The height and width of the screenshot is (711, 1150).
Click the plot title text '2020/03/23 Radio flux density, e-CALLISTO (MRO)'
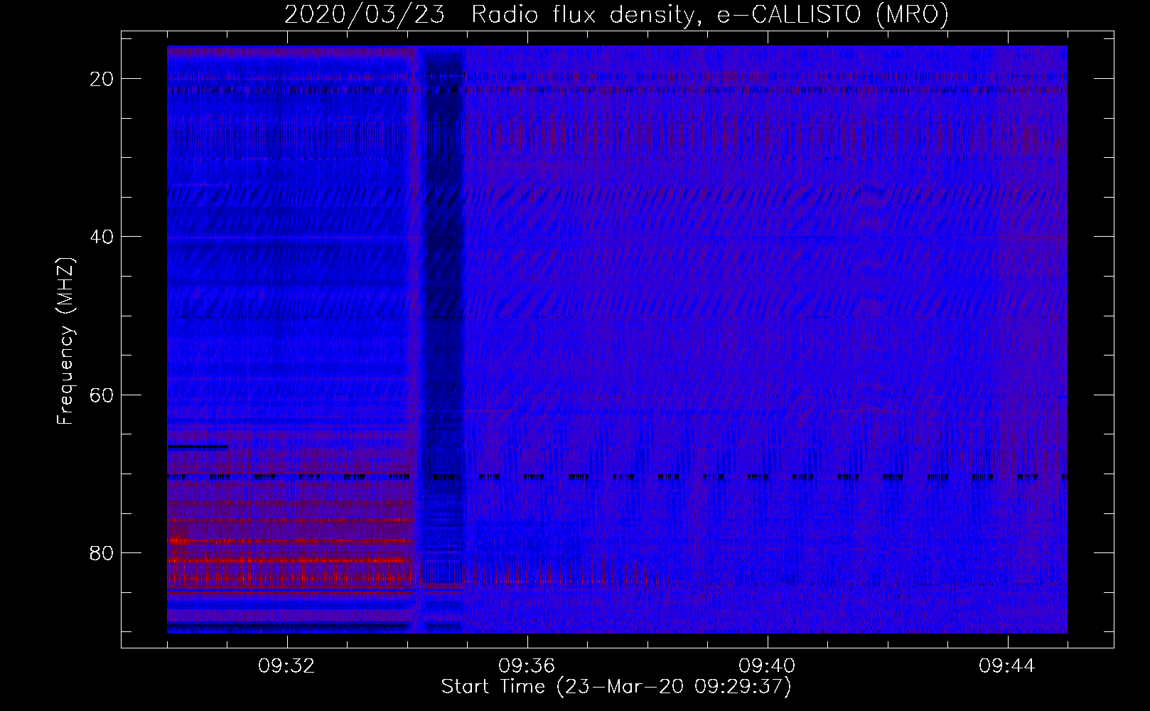(x=616, y=15)
